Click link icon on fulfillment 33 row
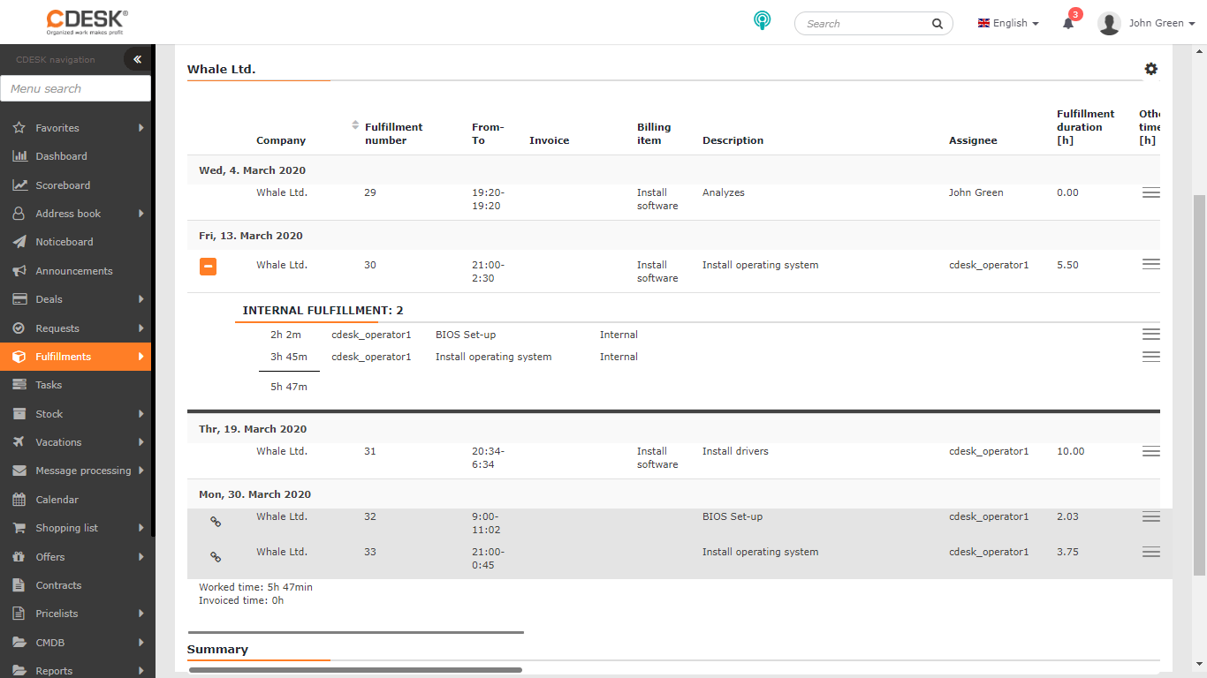 pos(215,557)
